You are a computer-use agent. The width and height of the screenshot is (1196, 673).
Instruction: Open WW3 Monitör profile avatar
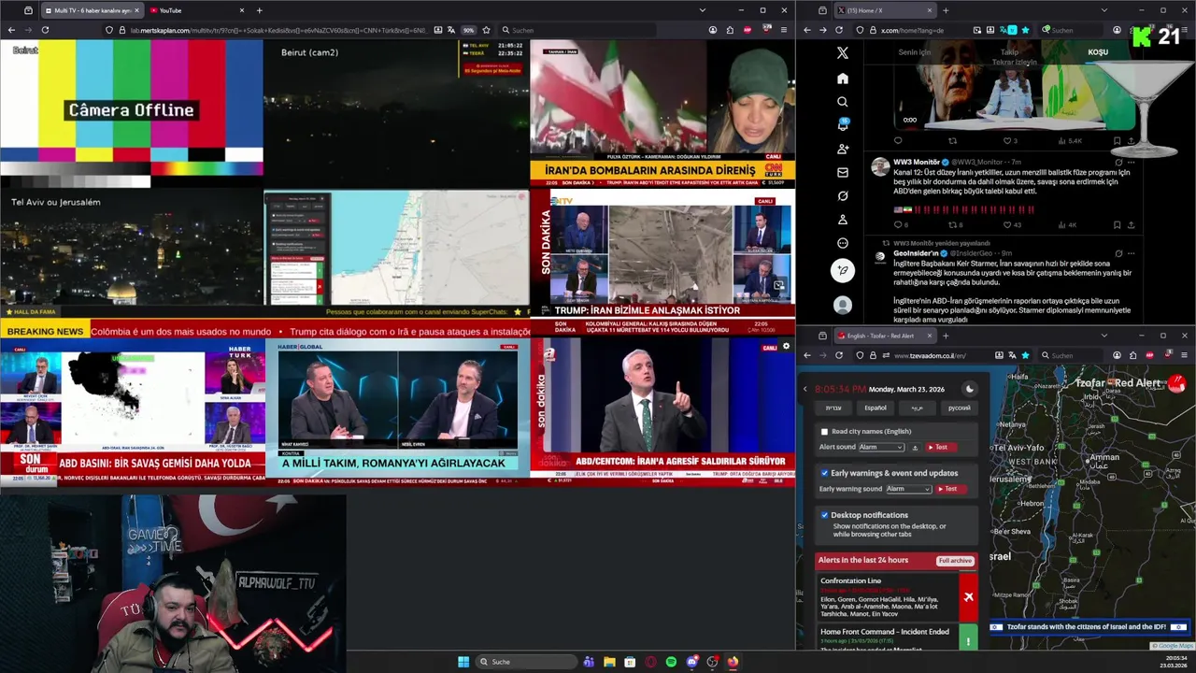[879, 166]
